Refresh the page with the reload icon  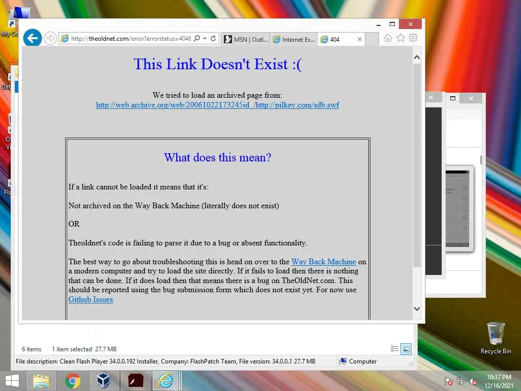point(213,39)
